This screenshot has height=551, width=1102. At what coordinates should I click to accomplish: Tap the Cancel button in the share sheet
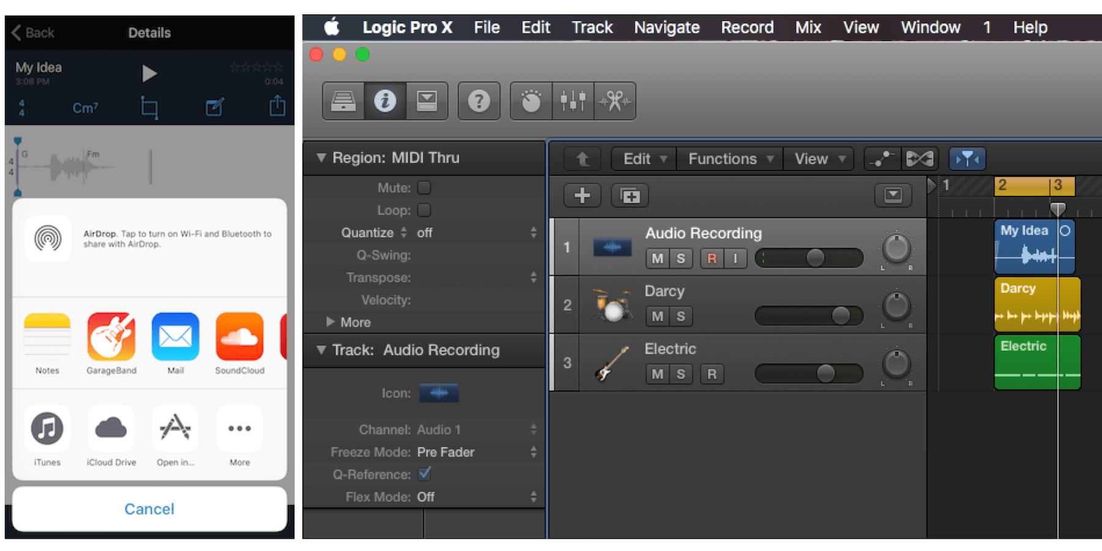point(149,509)
